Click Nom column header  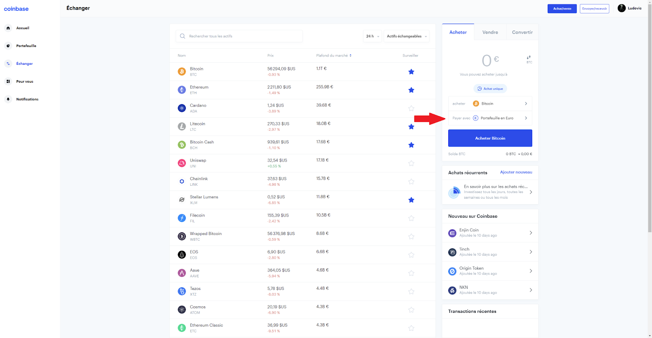coord(182,55)
